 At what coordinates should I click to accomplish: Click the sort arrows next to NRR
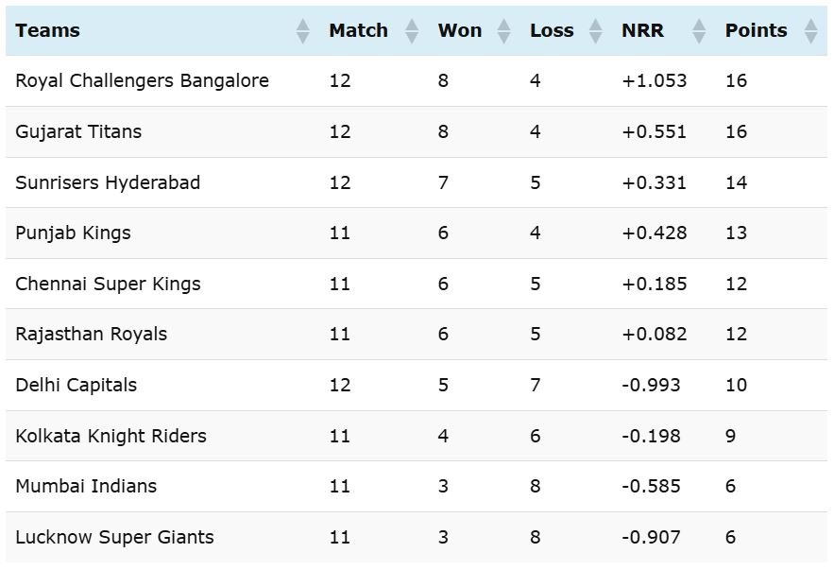pyautogui.click(x=700, y=31)
